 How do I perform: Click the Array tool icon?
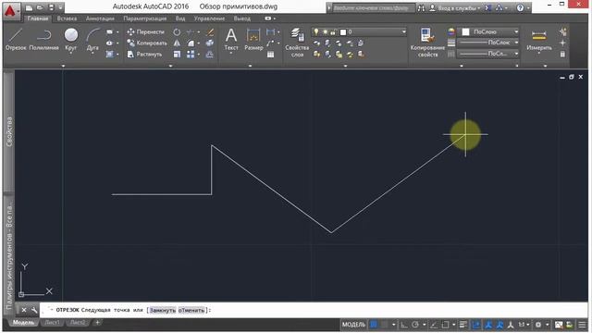click(191, 55)
